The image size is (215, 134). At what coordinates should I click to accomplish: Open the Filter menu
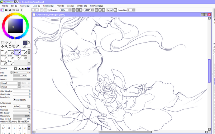[60, 6]
